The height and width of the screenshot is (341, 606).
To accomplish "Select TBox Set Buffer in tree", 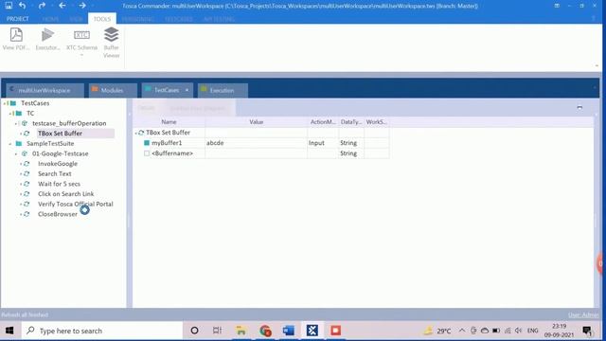I will 60,133.
